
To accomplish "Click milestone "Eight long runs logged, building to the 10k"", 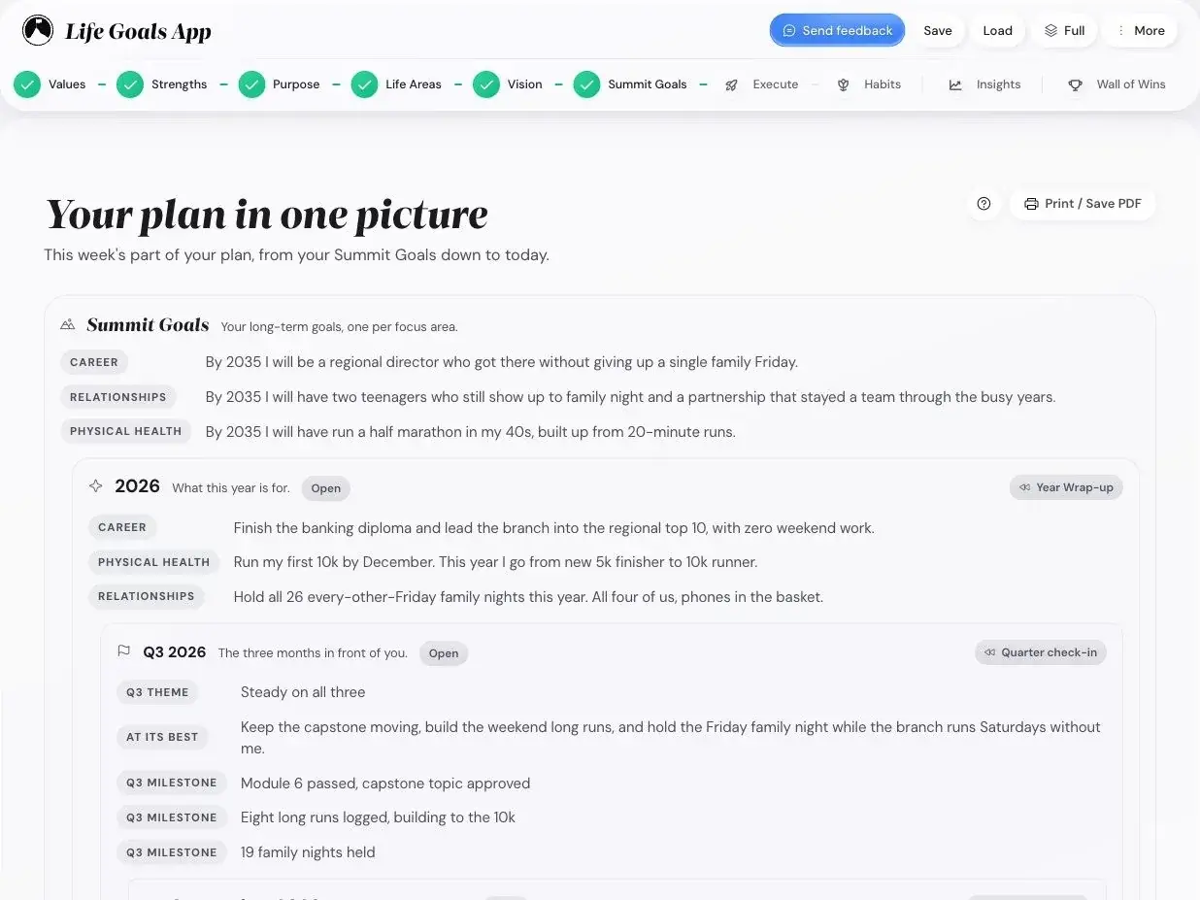I will (379, 817).
